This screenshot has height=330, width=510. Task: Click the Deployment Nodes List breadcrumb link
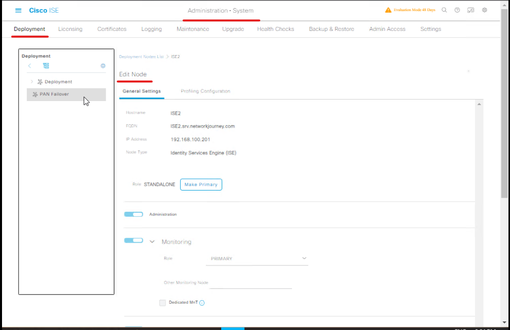(142, 57)
